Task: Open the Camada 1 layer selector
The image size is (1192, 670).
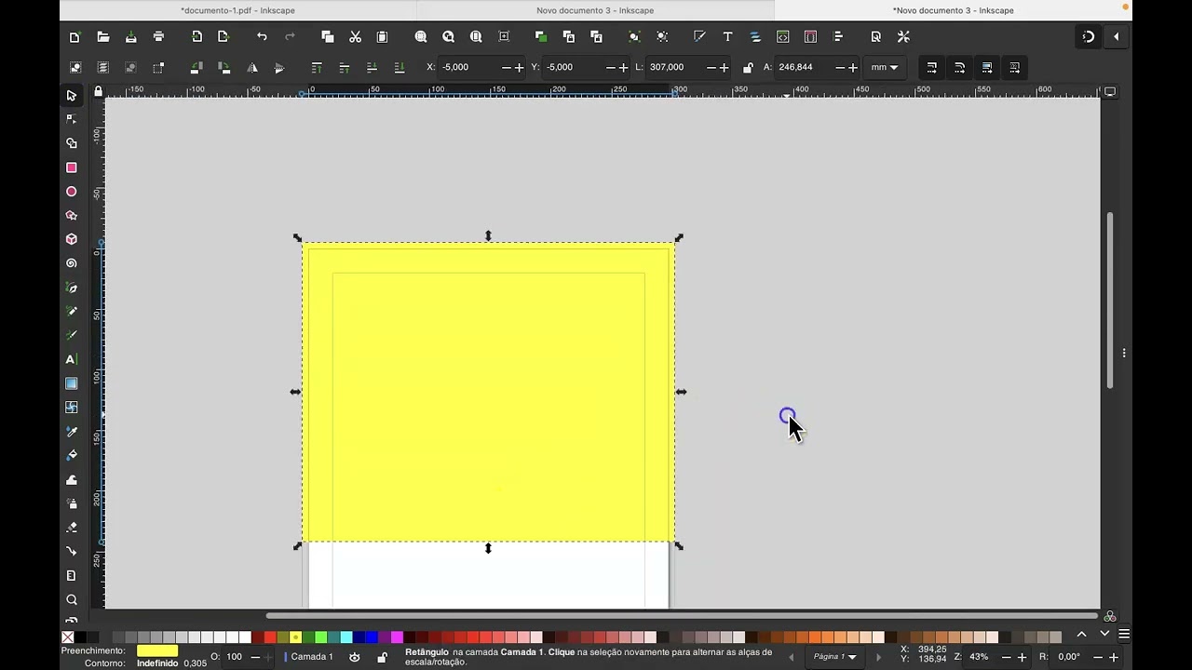Action: click(311, 657)
